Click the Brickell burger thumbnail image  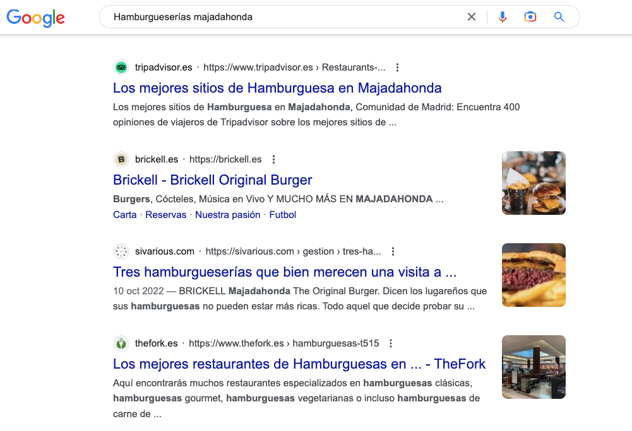[x=534, y=183]
